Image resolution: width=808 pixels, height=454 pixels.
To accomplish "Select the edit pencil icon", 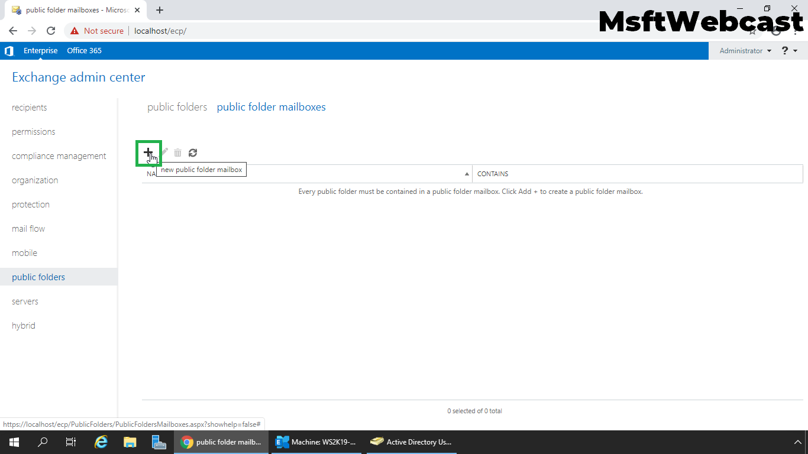I will (163, 153).
